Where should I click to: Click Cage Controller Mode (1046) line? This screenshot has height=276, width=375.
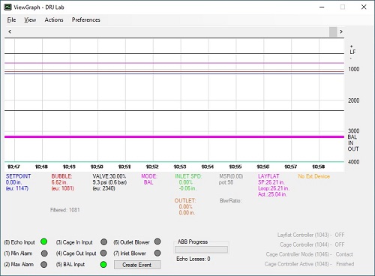[x=310, y=254]
